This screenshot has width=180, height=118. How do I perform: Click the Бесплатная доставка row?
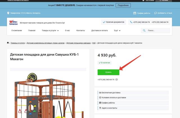tap(133, 93)
